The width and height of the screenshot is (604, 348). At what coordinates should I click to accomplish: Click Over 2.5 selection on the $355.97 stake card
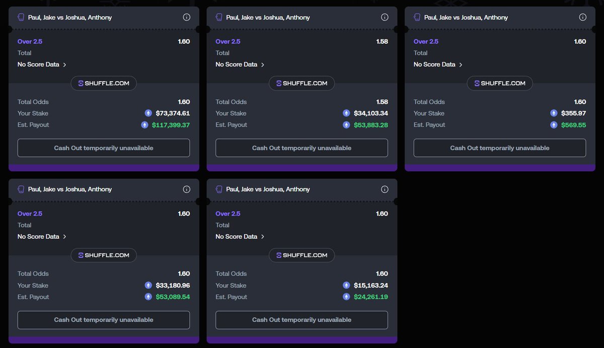point(426,41)
